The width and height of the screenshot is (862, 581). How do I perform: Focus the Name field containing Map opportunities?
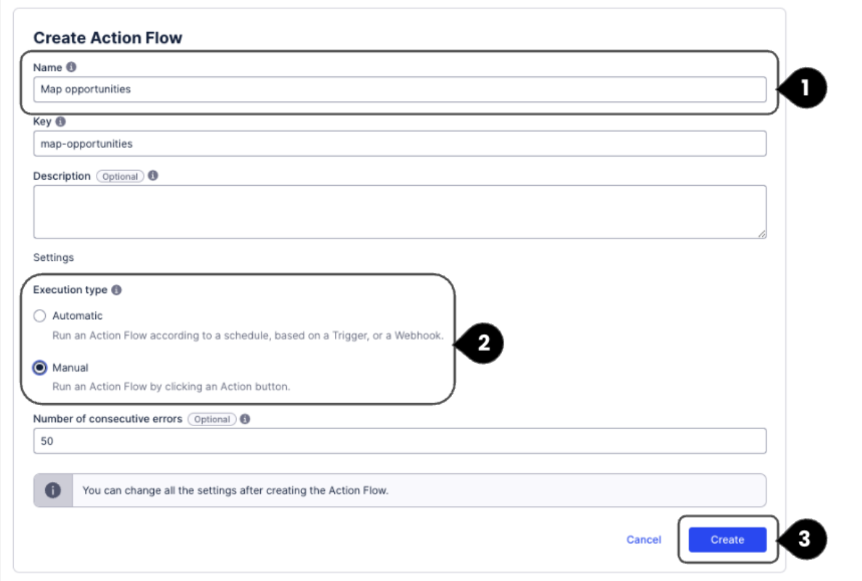(399, 89)
